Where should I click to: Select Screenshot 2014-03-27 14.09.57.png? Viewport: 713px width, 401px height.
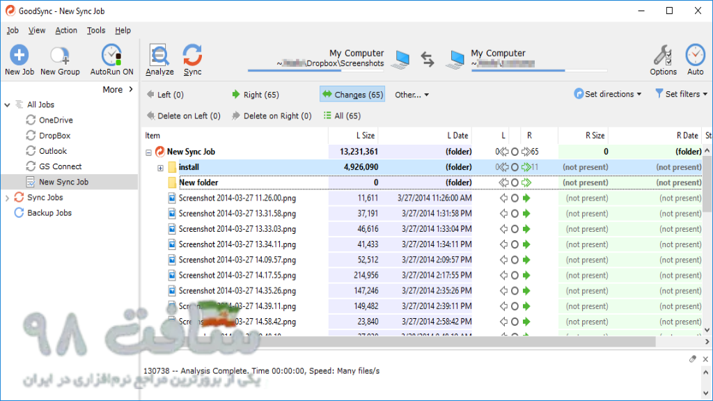237,260
